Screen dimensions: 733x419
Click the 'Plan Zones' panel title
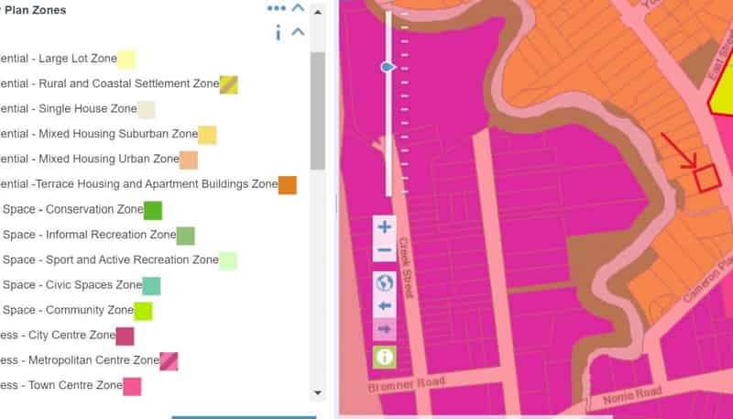pos(35,10)
